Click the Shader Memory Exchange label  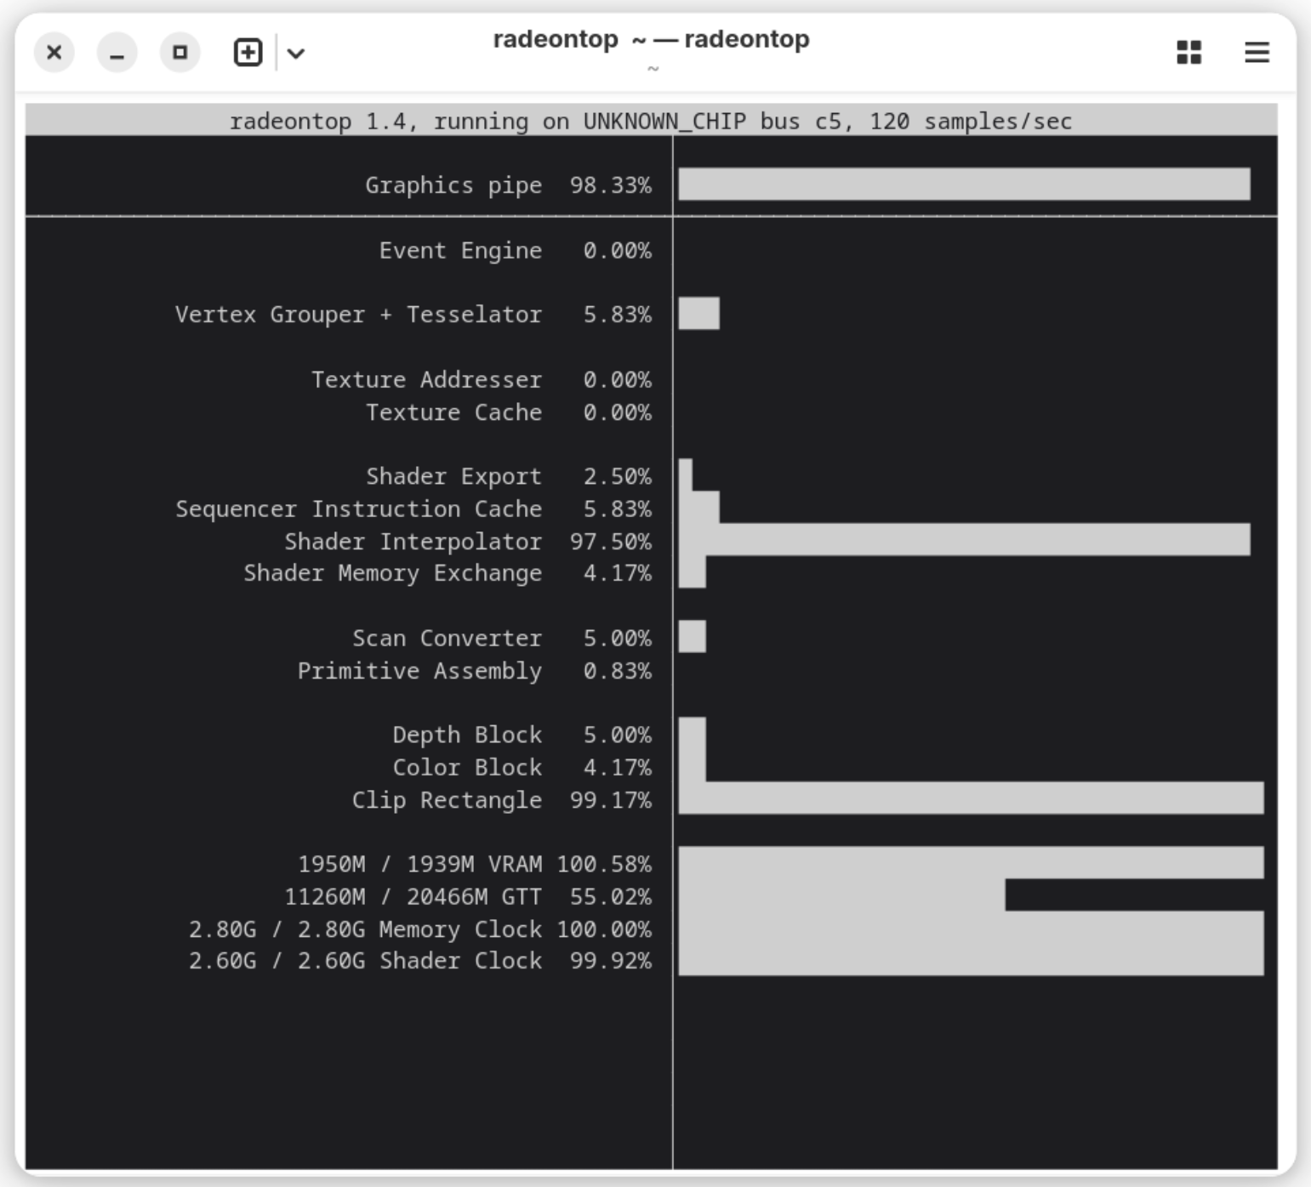pos(392,574)
